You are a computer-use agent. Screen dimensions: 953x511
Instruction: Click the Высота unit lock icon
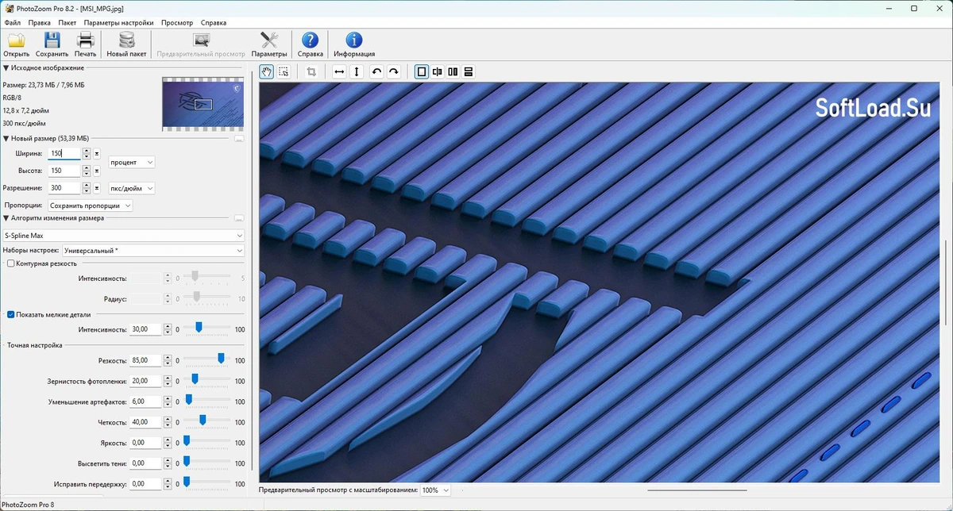97,171
